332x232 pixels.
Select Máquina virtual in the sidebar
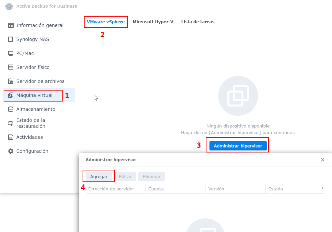[x=34, y=95]
